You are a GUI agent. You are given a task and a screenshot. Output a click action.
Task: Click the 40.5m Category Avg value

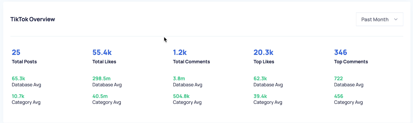pos(100,96)
